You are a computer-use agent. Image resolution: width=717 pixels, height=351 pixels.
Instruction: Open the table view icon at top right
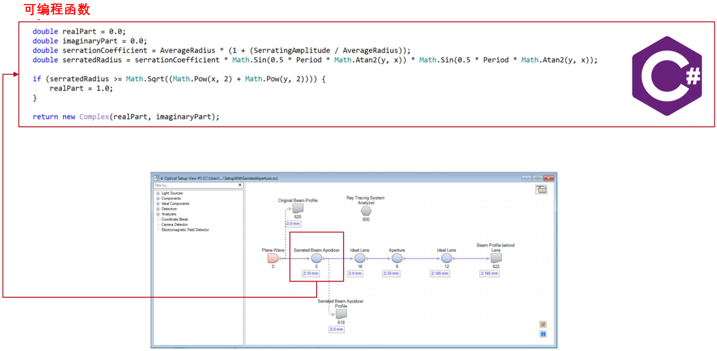coord(541,190)
